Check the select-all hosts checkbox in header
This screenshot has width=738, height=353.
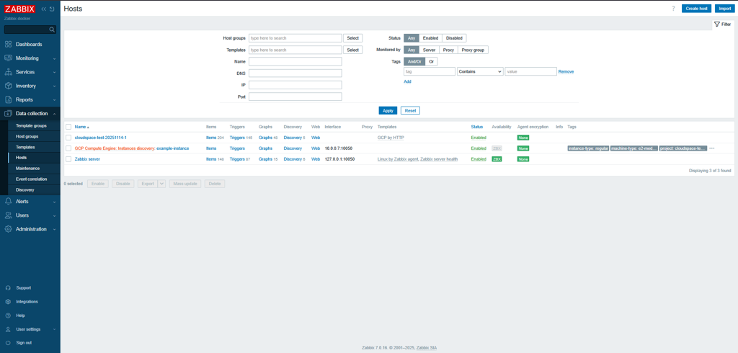68,127
